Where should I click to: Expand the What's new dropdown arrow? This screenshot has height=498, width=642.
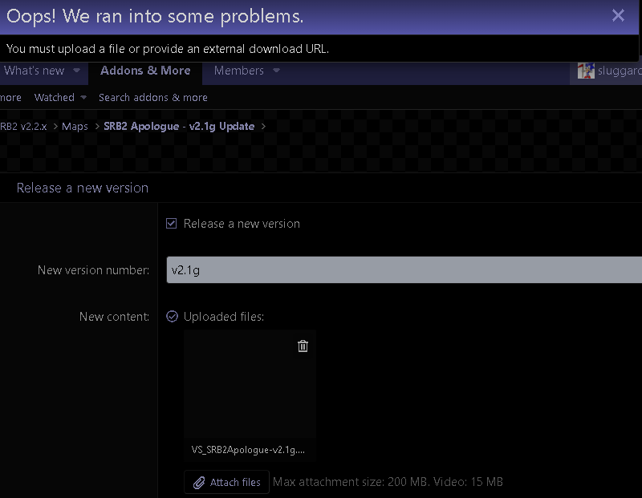point(76,71)
